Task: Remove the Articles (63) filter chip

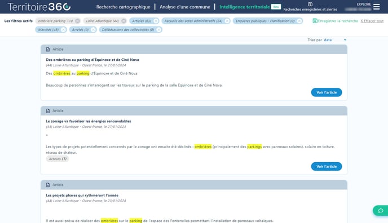Action: pos(156,21)
